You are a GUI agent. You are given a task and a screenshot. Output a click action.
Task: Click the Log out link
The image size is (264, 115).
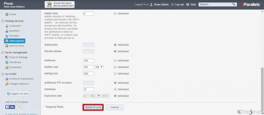point(179,5)
